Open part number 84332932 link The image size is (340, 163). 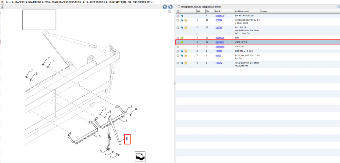tap(220, 42)
